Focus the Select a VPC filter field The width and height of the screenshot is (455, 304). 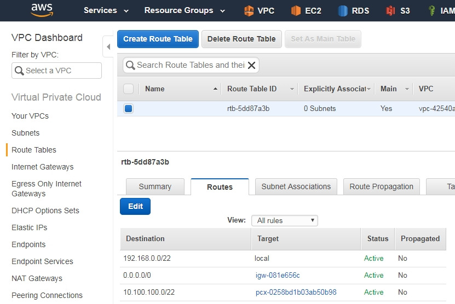(56, 71)
